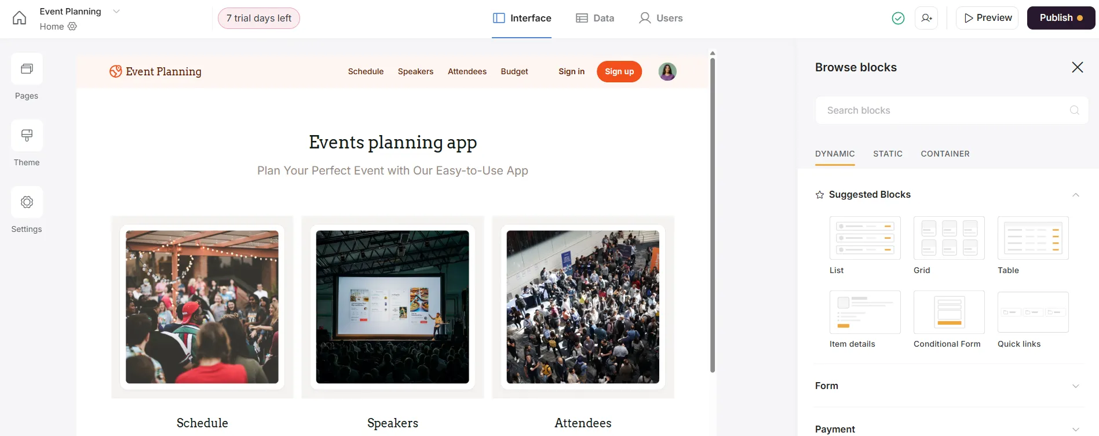The height and width of the screenshot is (436, 1099).
Task: Expand the Payment blocks section
Action: click(1076, 429)
